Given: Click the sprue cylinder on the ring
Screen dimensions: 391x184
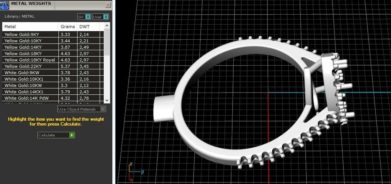Looking at the screenshot, I should pos(163,109).
